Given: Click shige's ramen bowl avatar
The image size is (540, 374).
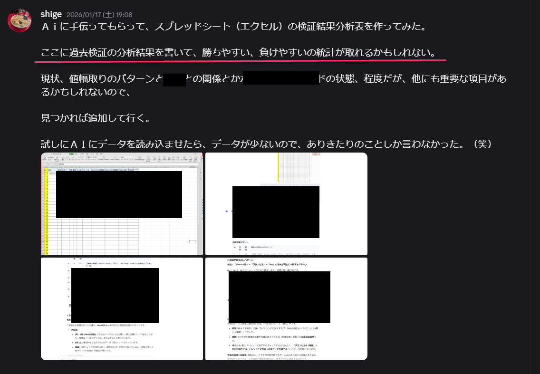Looking at the screenshot, I should [x=20, y=20].
